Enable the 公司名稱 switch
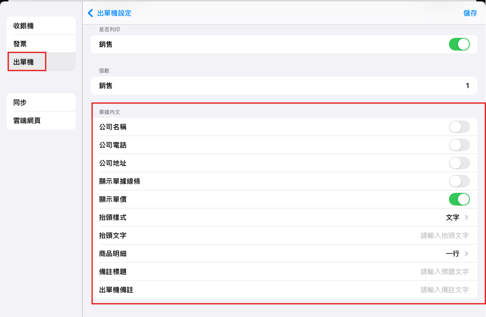Image resolution: width=486 pixels, height=317 pixels. coord(459,127)
